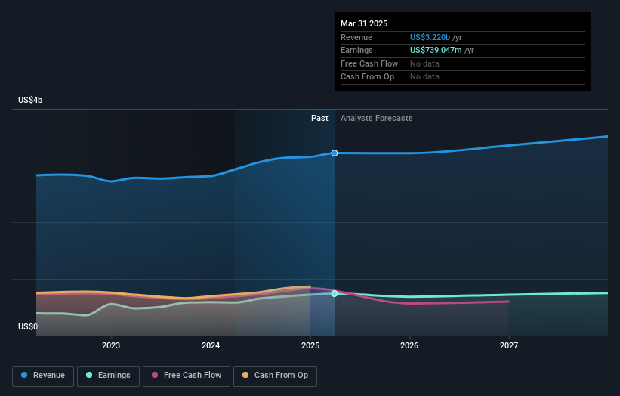Click the Mar 31 2025 tooltip date
Viewport: 620px width, 396px height.
point(364,23)
